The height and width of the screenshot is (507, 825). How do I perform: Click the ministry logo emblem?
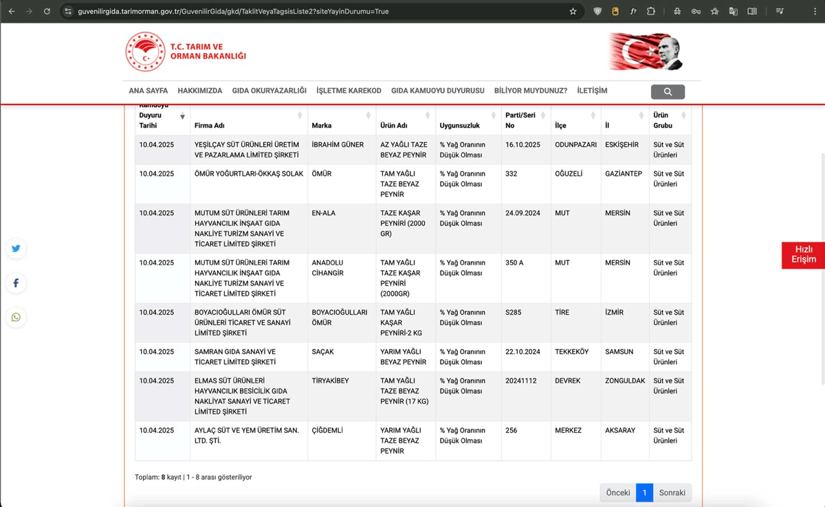[x=145, y=52]
